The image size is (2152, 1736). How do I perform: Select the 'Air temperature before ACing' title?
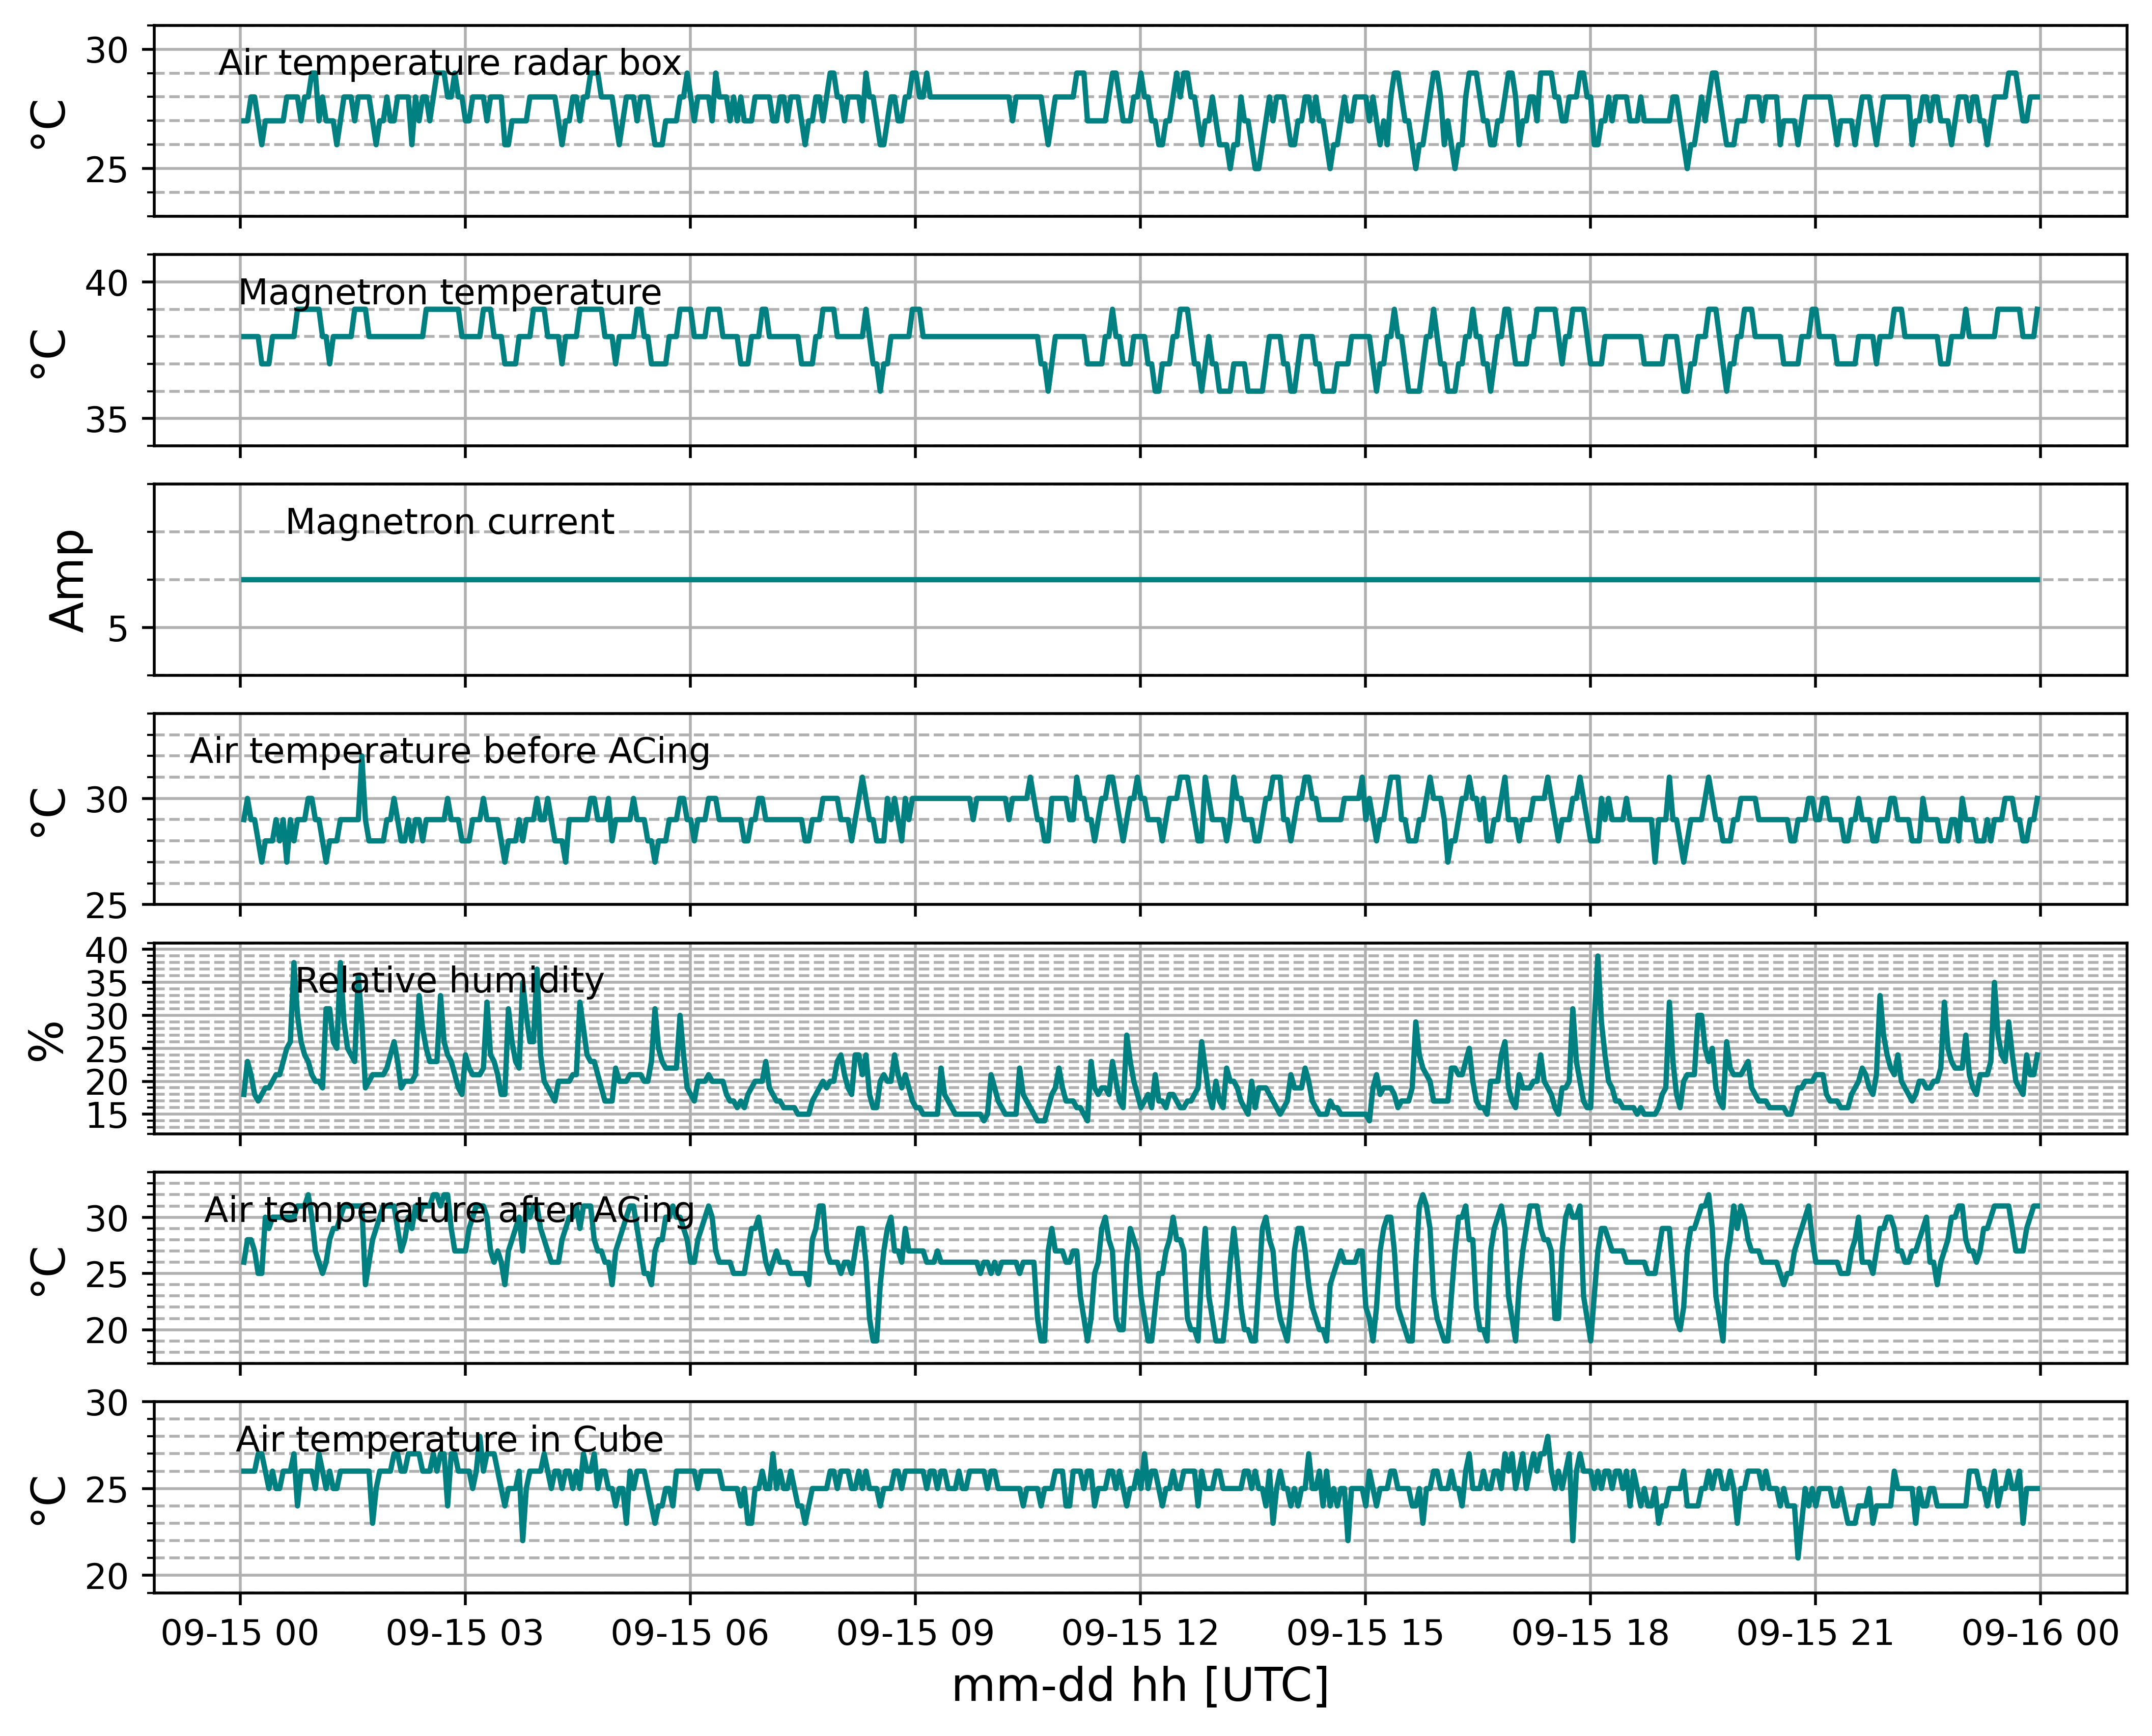click(x=450, y=751)
